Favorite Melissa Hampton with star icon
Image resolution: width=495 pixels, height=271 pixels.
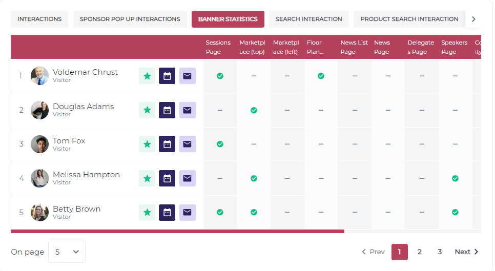[147, 178]
